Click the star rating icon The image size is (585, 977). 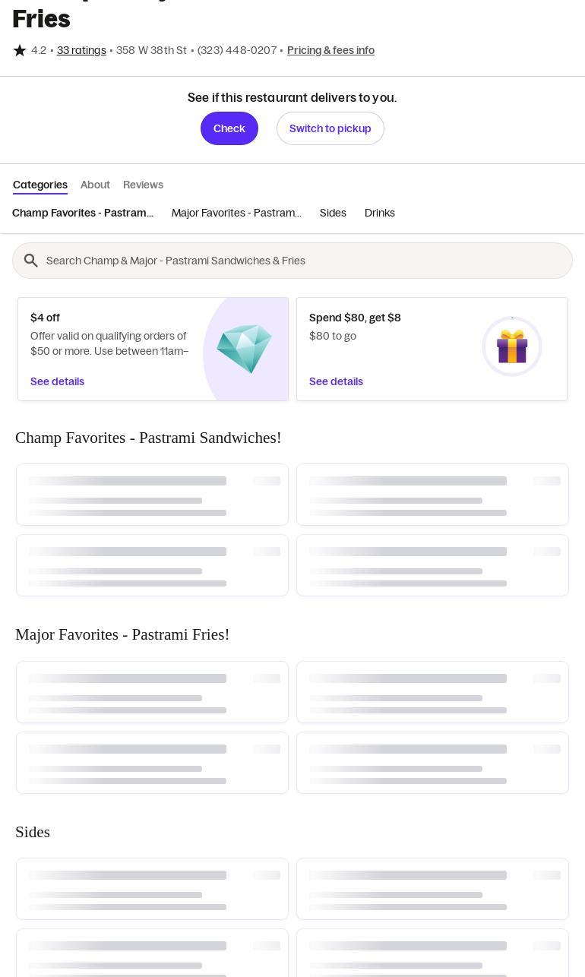[20, 50]
